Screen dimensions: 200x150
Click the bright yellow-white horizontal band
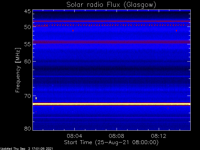111,104
